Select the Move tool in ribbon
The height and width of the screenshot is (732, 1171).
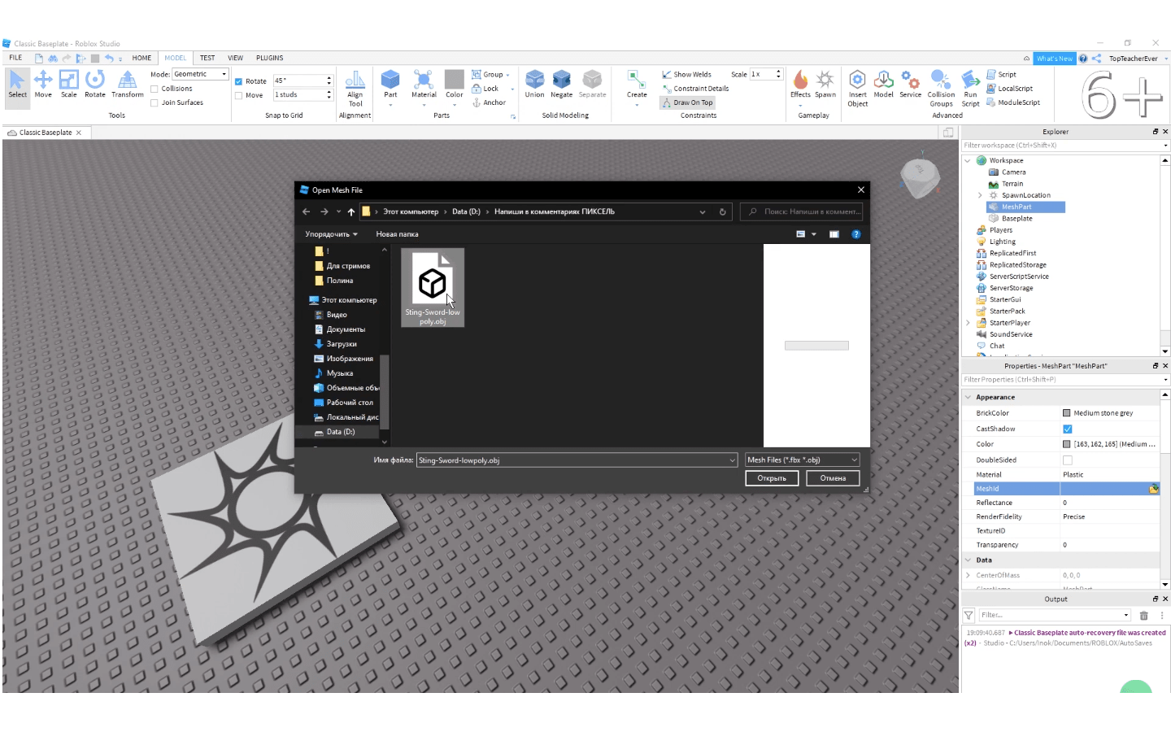coord(43,85)
